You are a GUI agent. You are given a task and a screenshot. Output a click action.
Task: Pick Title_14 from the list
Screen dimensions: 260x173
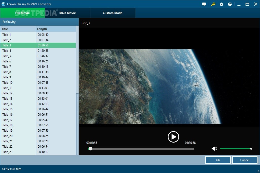[38, 104]
